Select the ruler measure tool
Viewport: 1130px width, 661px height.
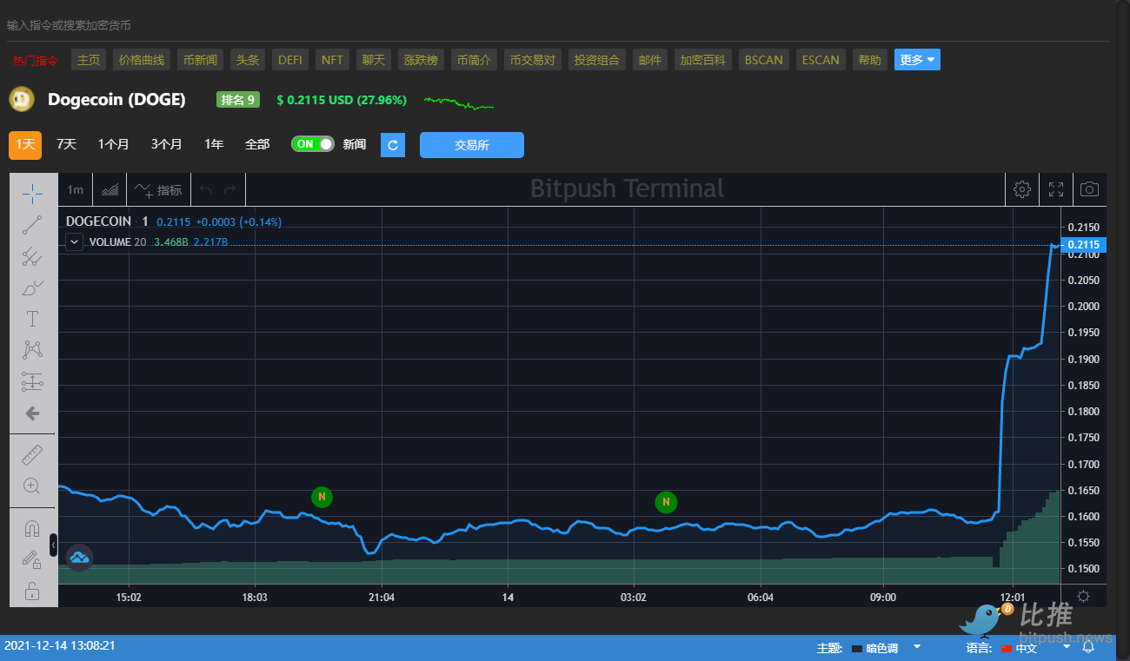tap(32, 454)
